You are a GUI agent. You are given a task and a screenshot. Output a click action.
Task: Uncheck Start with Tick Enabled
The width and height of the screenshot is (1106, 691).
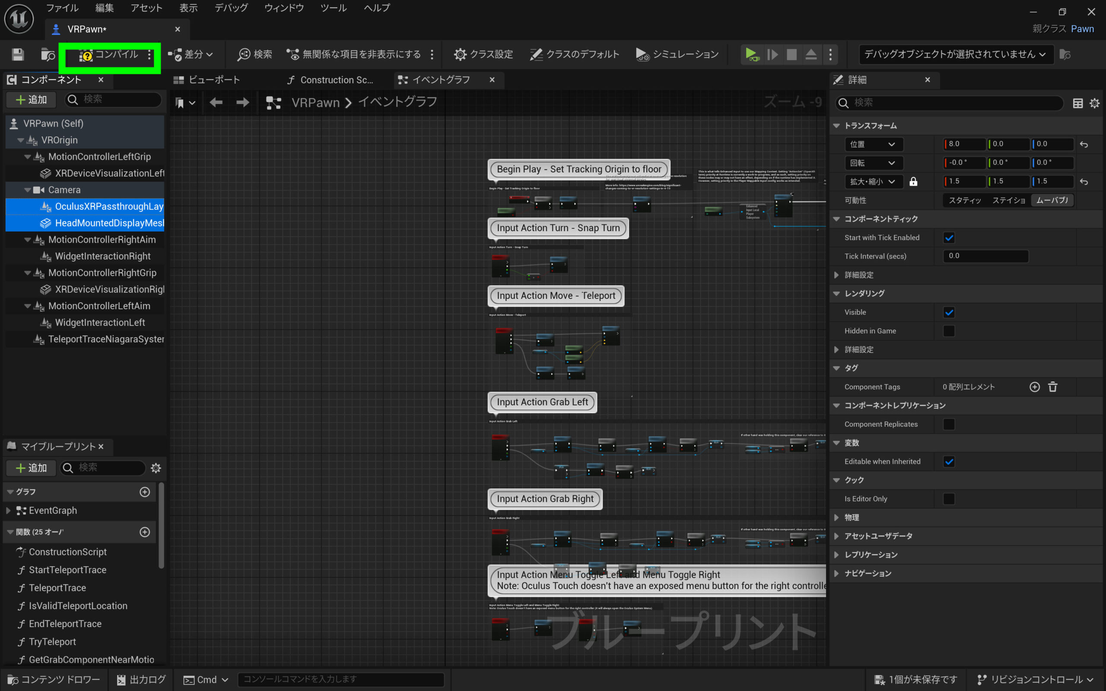[949, 238]
